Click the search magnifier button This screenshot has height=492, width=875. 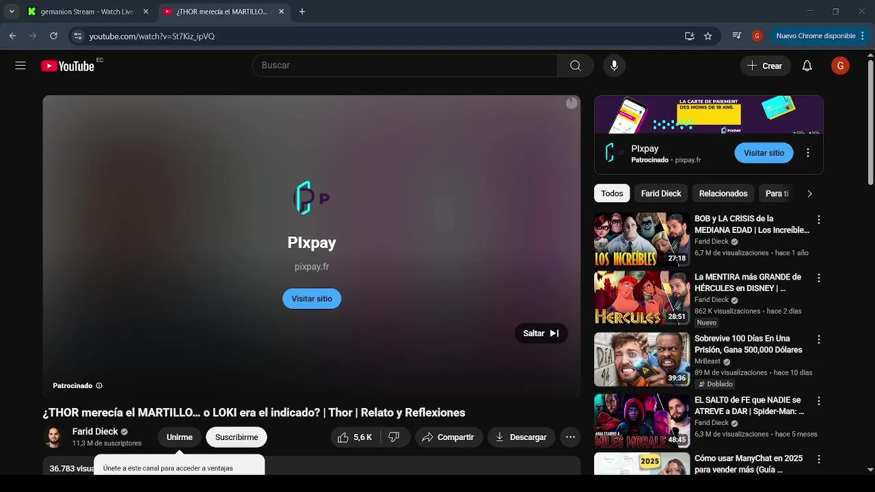pos(575,66)
